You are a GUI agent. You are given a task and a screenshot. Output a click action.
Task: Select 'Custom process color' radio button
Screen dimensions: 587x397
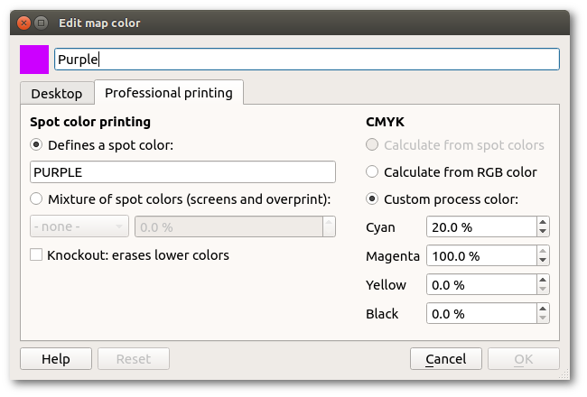point(371,198)
